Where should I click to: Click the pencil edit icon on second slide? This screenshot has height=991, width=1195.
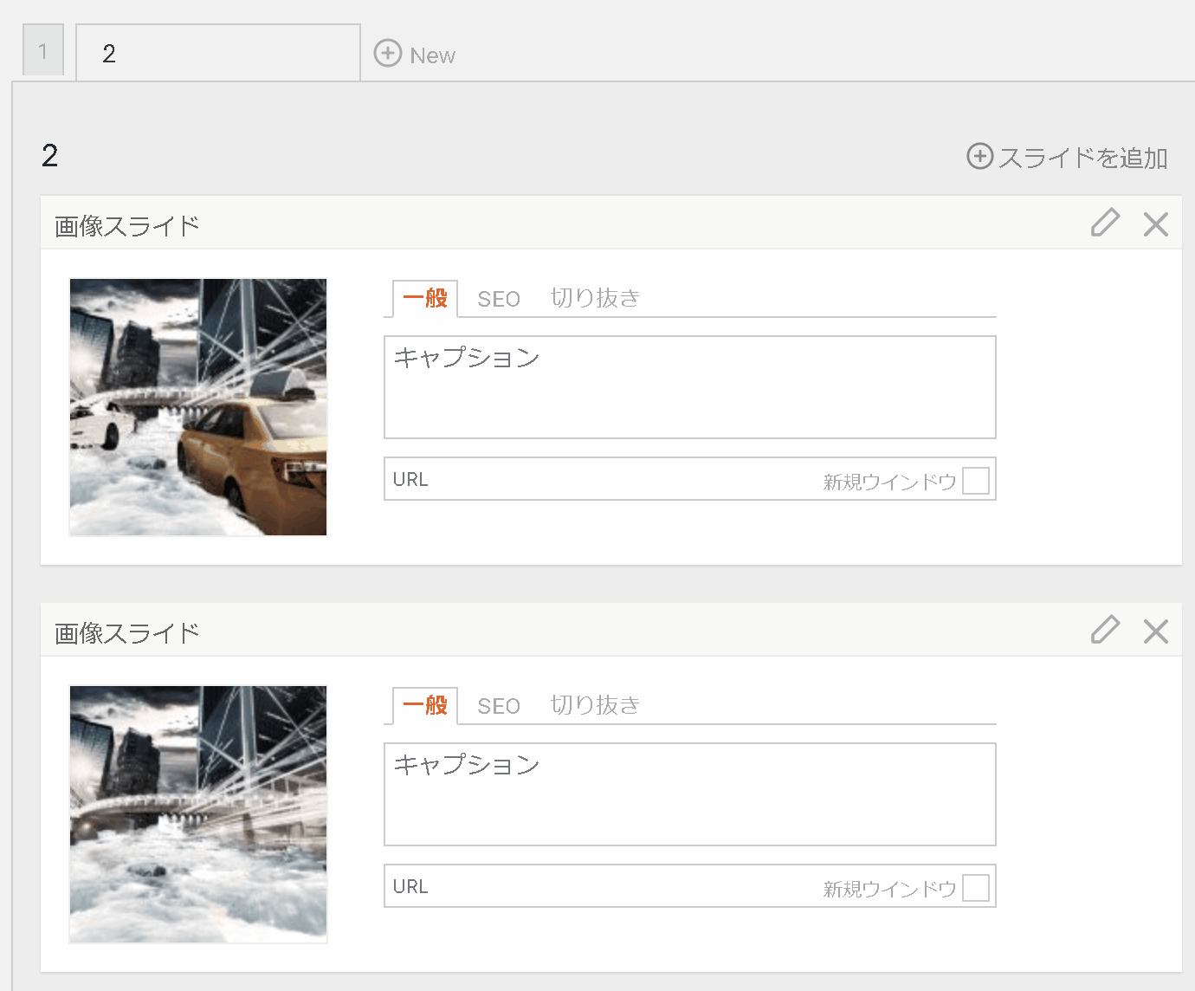(1105, 631)
